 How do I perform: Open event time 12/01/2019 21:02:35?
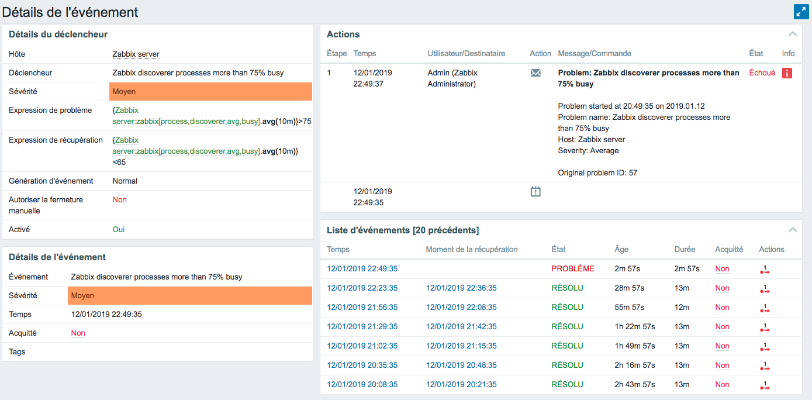[362, 346]
